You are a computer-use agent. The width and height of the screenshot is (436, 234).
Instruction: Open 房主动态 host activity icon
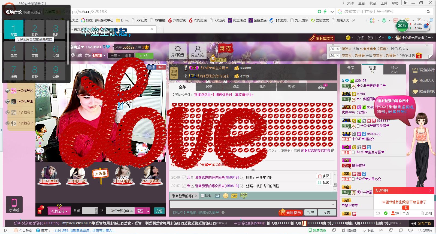pyautogui.click(x=198, y=51)
